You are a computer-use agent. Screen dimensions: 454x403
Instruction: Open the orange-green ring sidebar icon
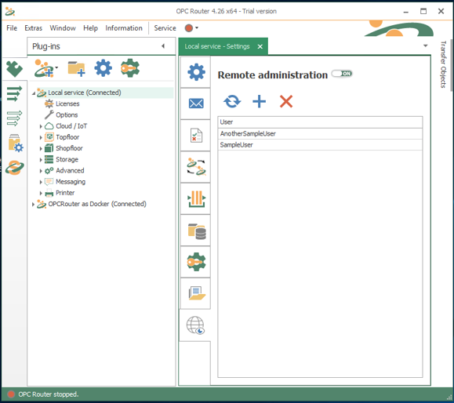(x=14, y=167)
